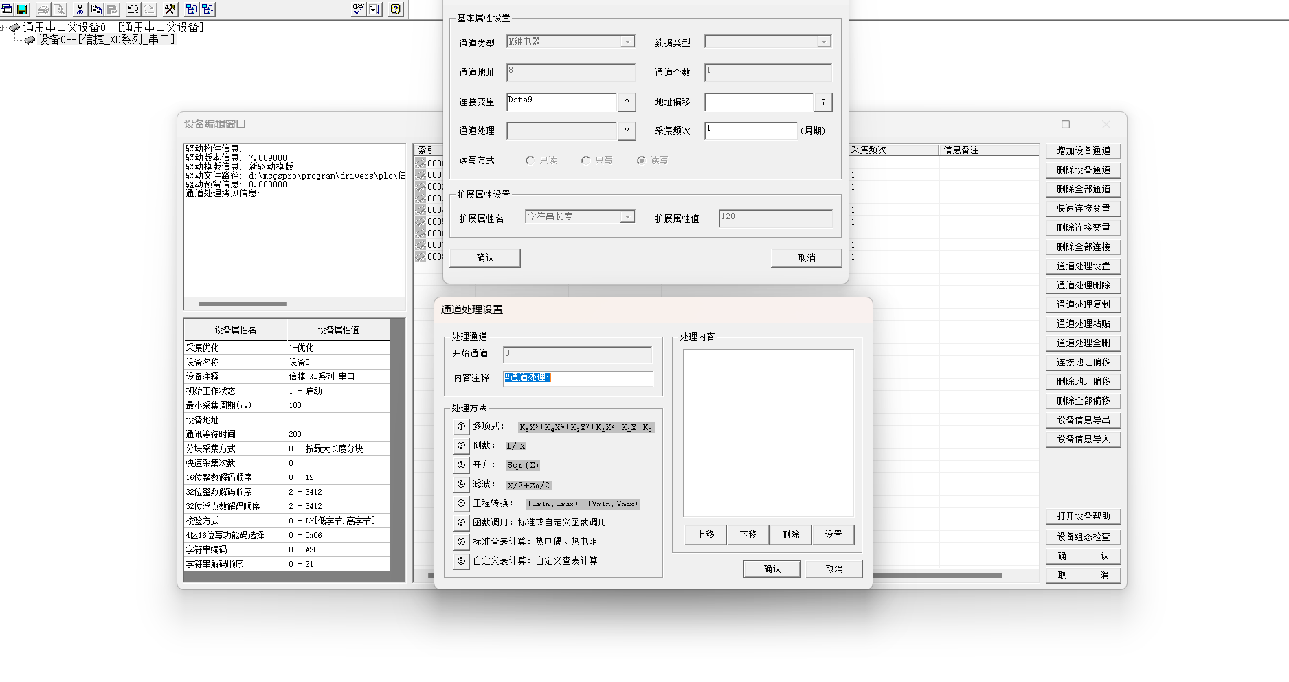Expand the 扩展属性名 combo box
This screenshot has height=682, width=1289.
point(627,217)
